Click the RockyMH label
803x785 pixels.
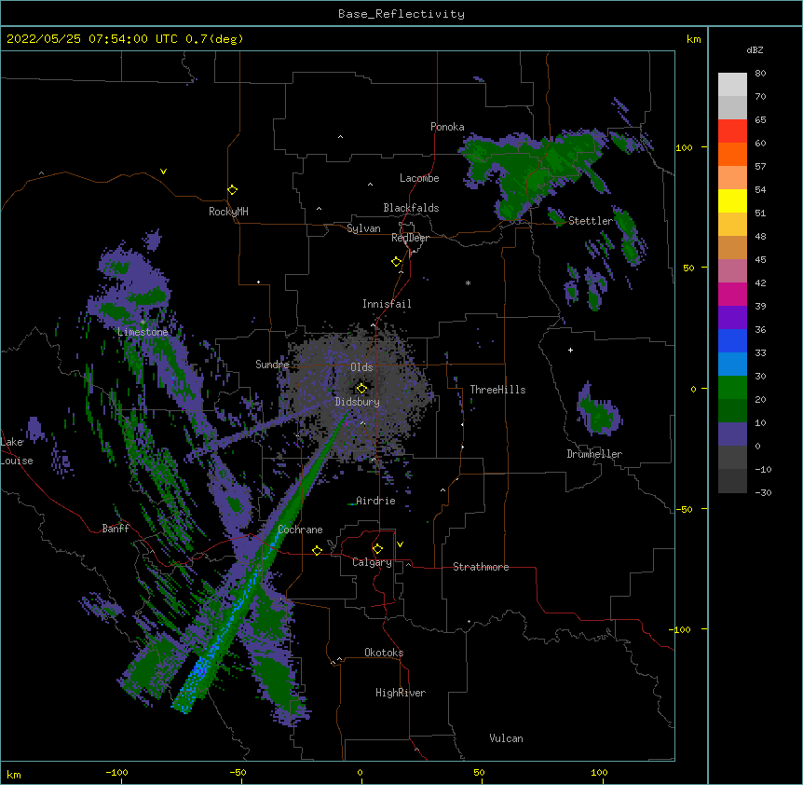coord(228,212)
